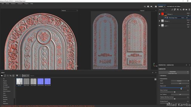The height and width of the screenshot is (107, 191).
Task: Open left viewport Material dropdown
Action: coord(70,11)
